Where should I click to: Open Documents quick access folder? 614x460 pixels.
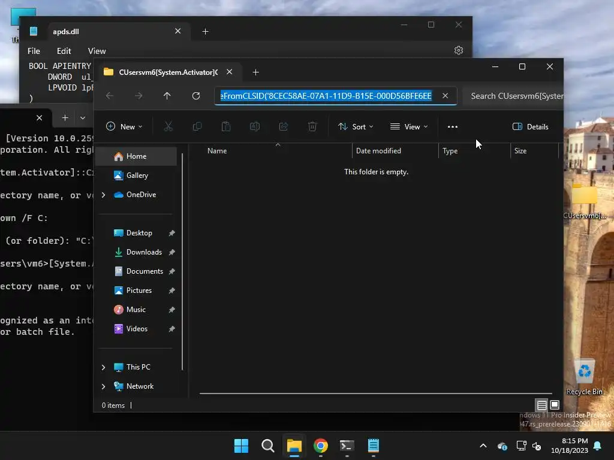(x=137, y=271)
